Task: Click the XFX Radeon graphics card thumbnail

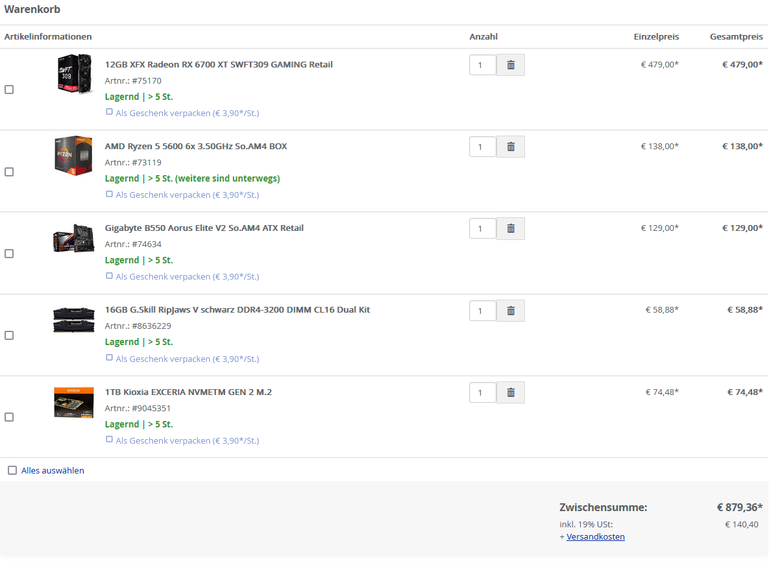Action: click(73, 73)
